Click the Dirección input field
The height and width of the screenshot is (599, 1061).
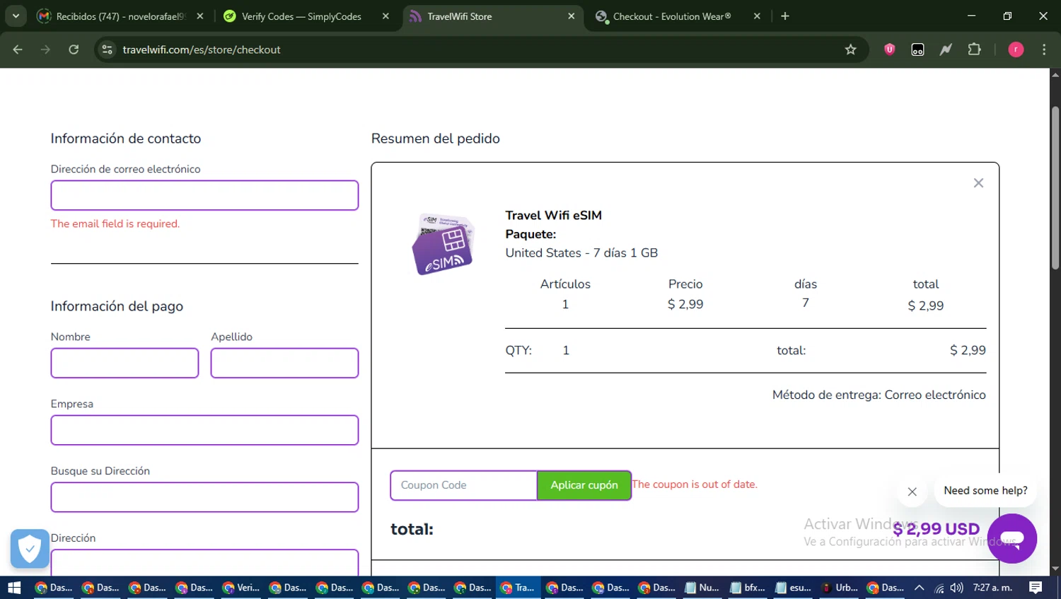[x=204, y=562]
